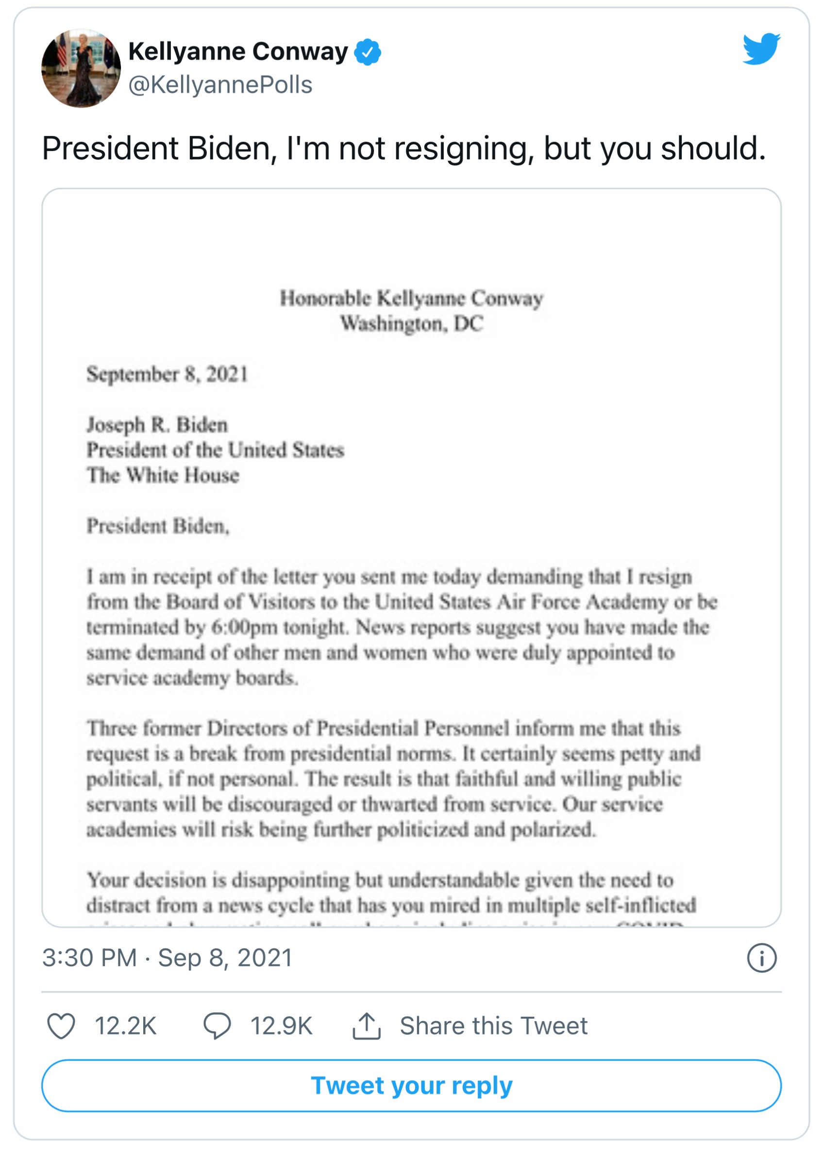This screenshot has width=823, height=1157.
Task: Click the "September 8, 2021" date in the letter
Action: (167, 374)
